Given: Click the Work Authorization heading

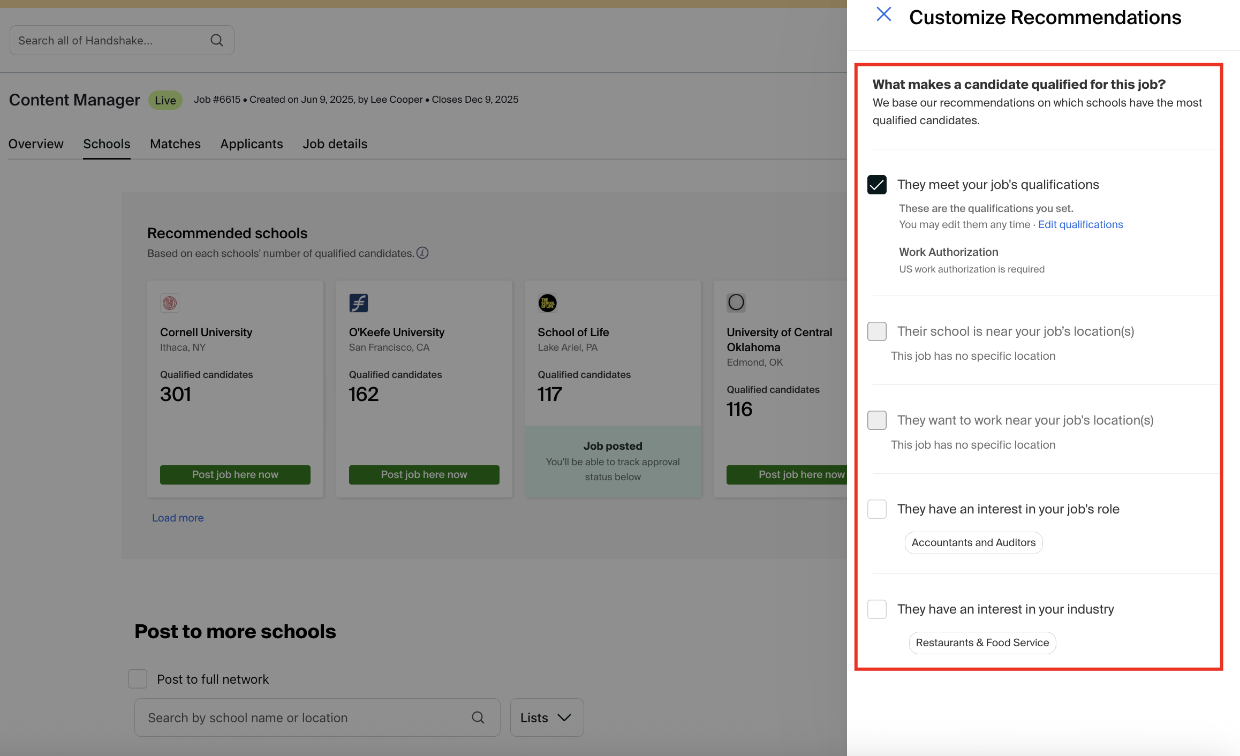Looking at the screenshot, I should [x=949, y=252].
